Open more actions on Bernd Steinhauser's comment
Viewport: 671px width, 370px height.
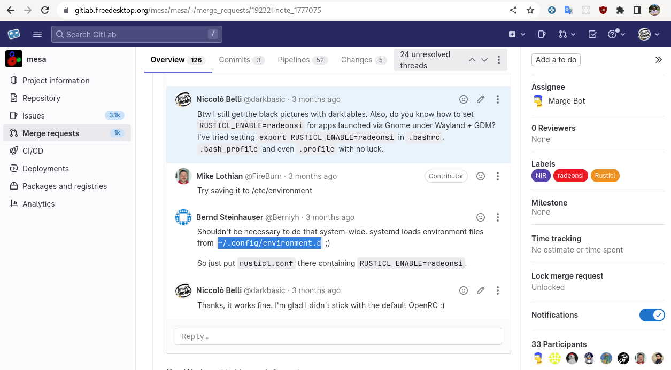[498, 217]
